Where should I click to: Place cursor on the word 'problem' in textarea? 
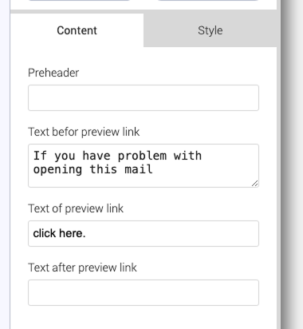click(x=142, y=156)
